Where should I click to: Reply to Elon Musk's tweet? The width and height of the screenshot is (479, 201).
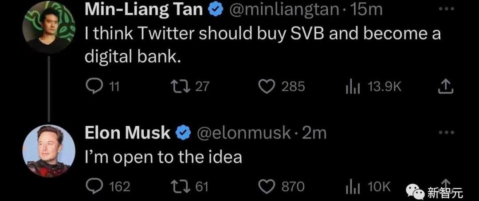click(x=94, y=187)
